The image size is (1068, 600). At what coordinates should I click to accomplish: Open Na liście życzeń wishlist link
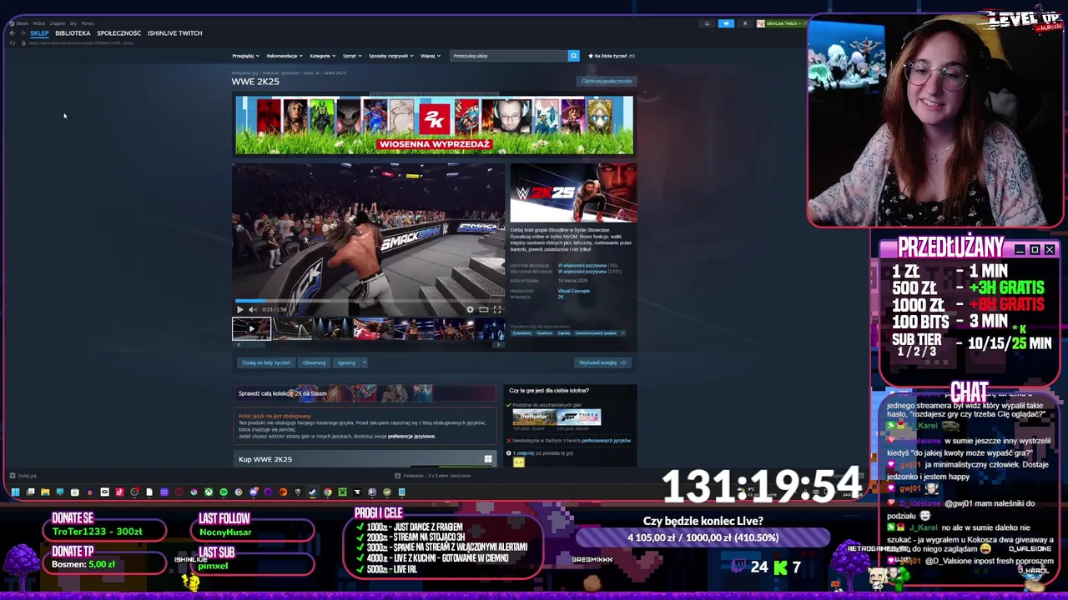coord(612,56)
